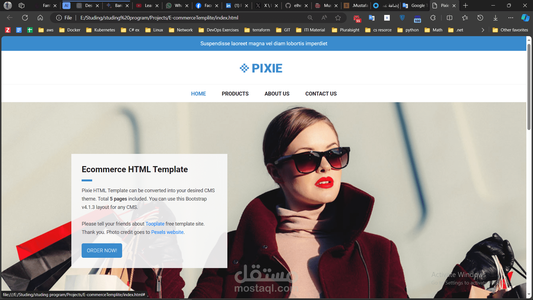Open Extensions puzzle piece icon
533x300 pixels.
(x=433, y=18)
